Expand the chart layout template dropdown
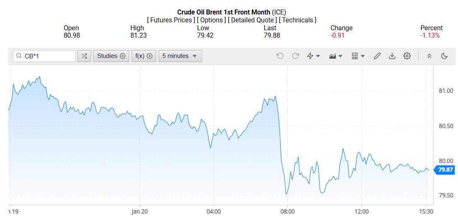 (358, 56)
